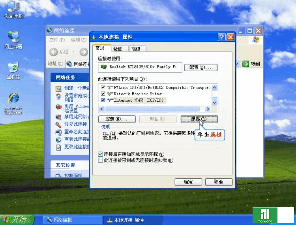Click the 重命名此连接 task icon
296x225 pixels.
point(58,132)
